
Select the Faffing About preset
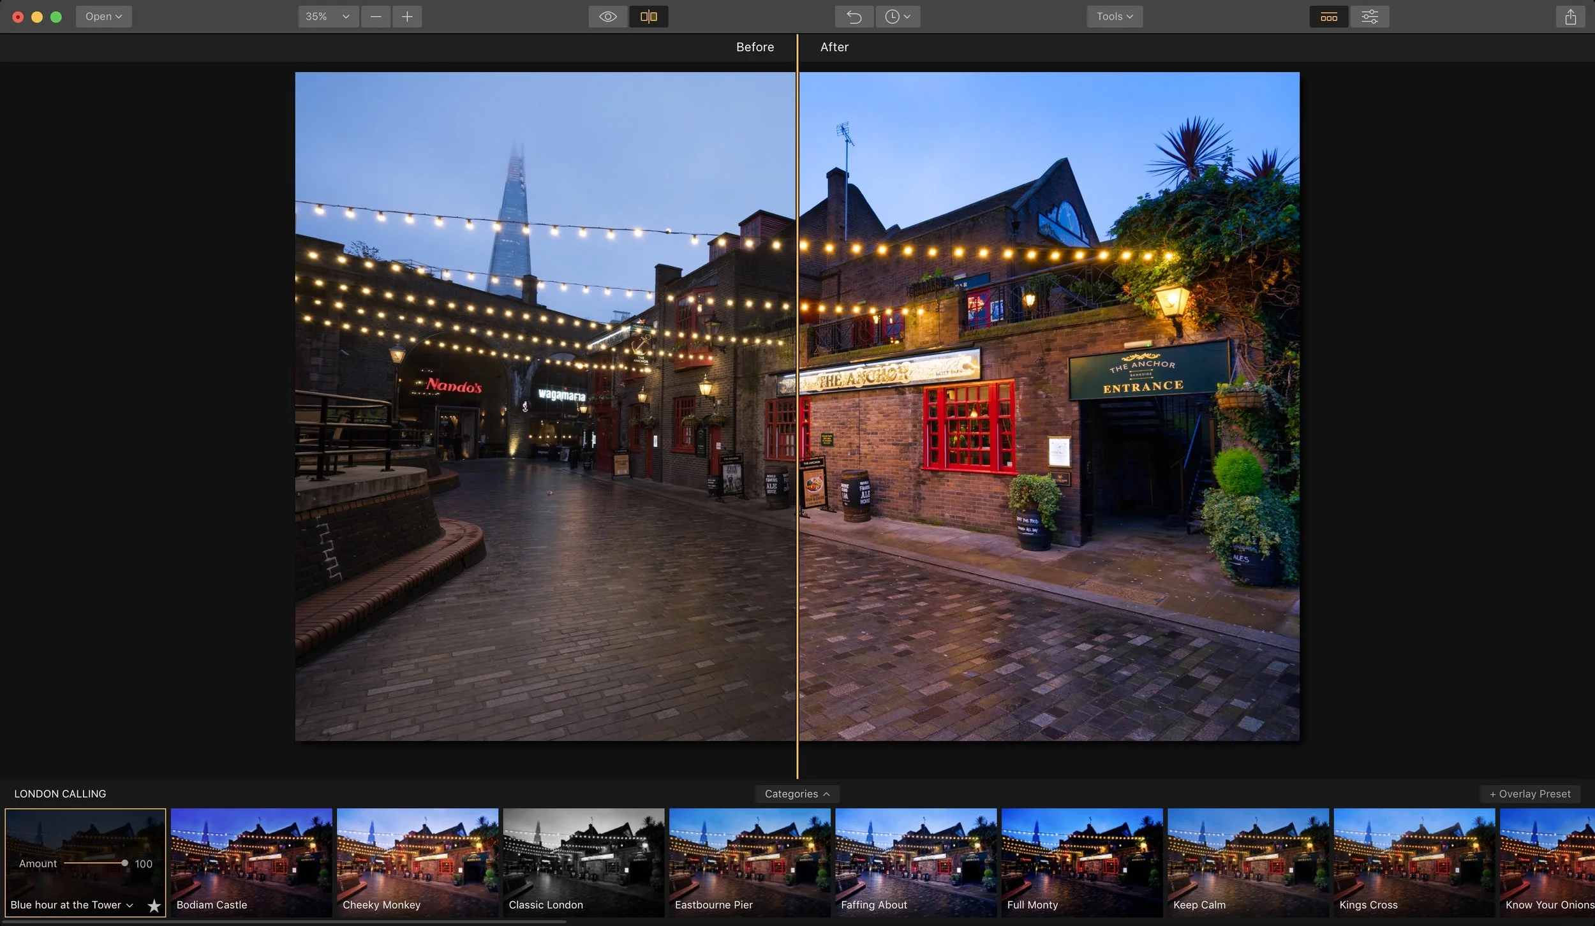[916, 863]
